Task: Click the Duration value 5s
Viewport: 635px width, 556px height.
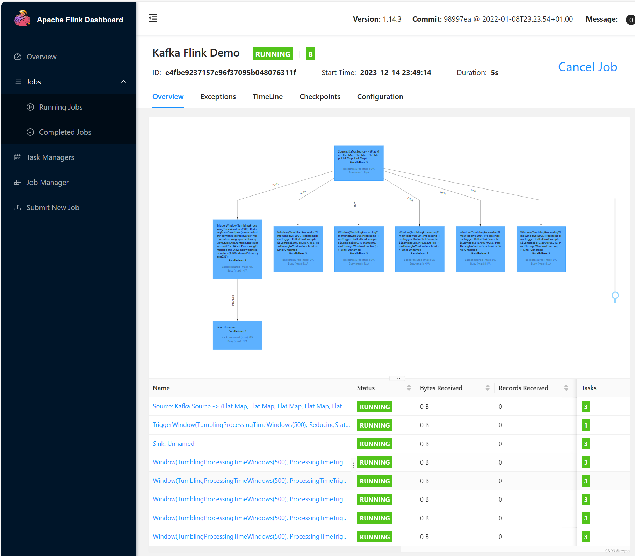Action: (x=495, y=73)
